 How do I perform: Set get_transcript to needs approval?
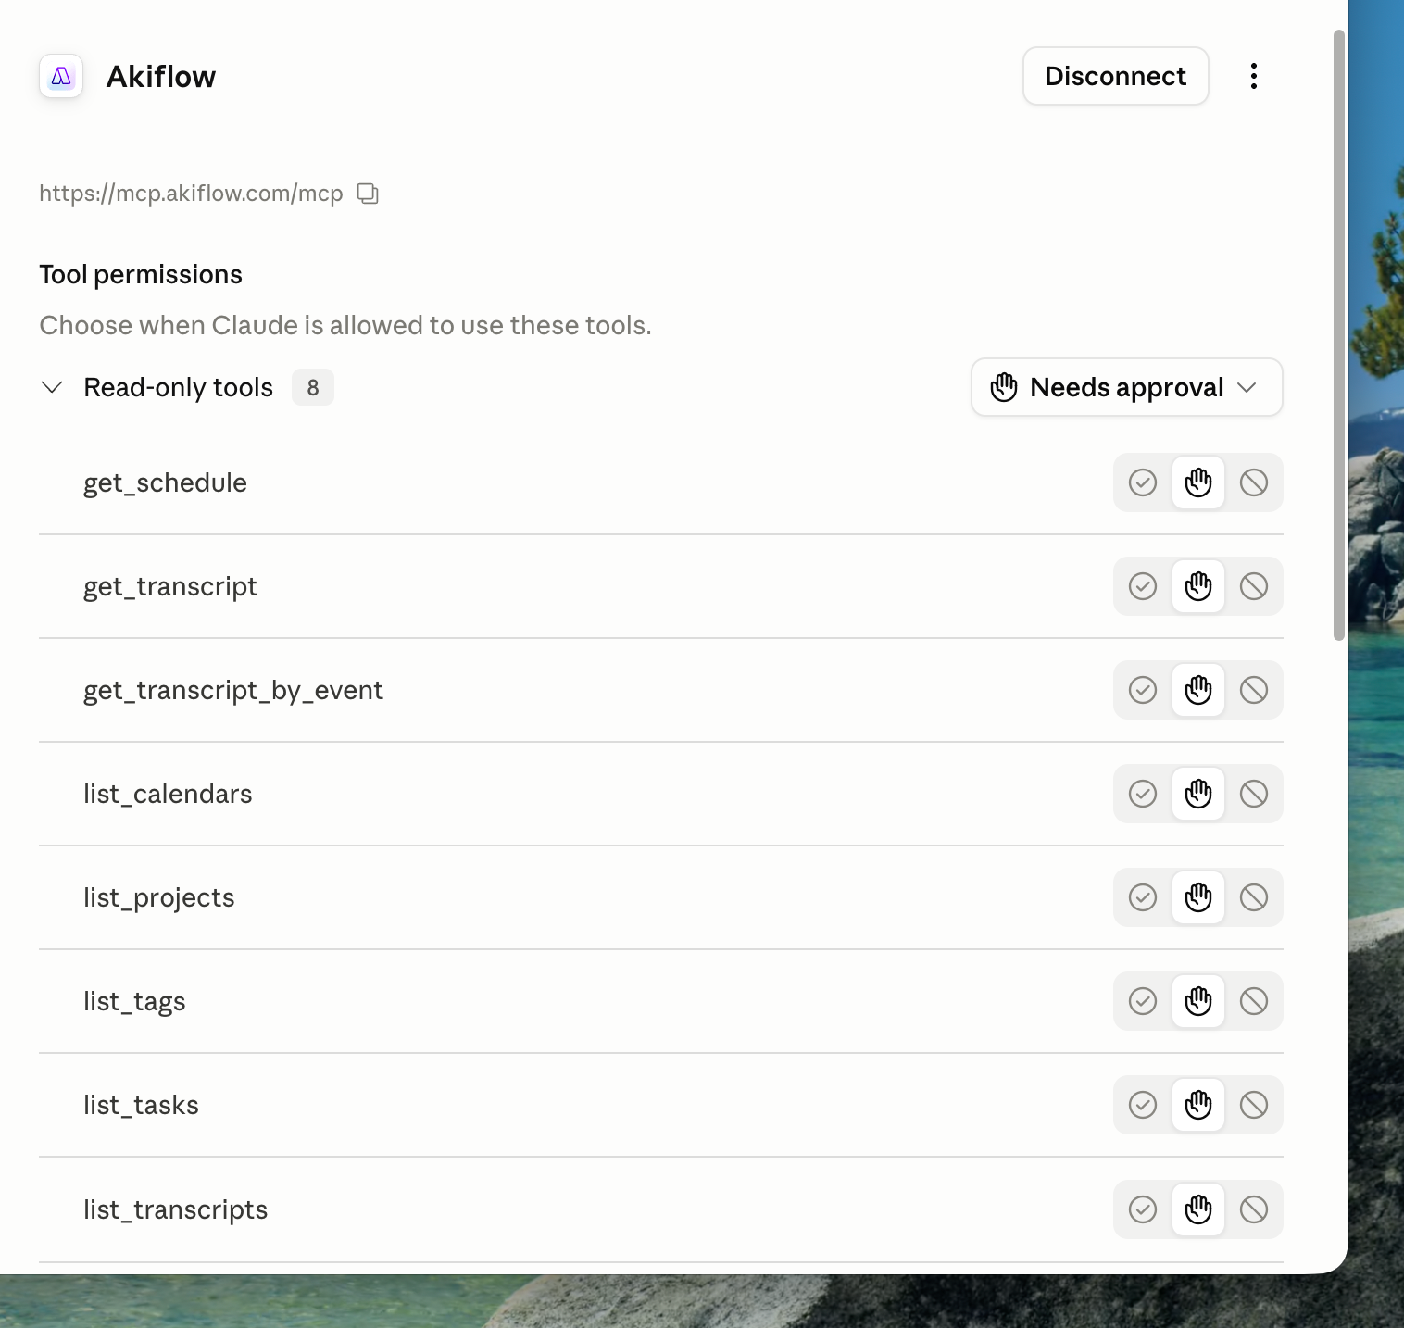click(x=1198, y=586)
